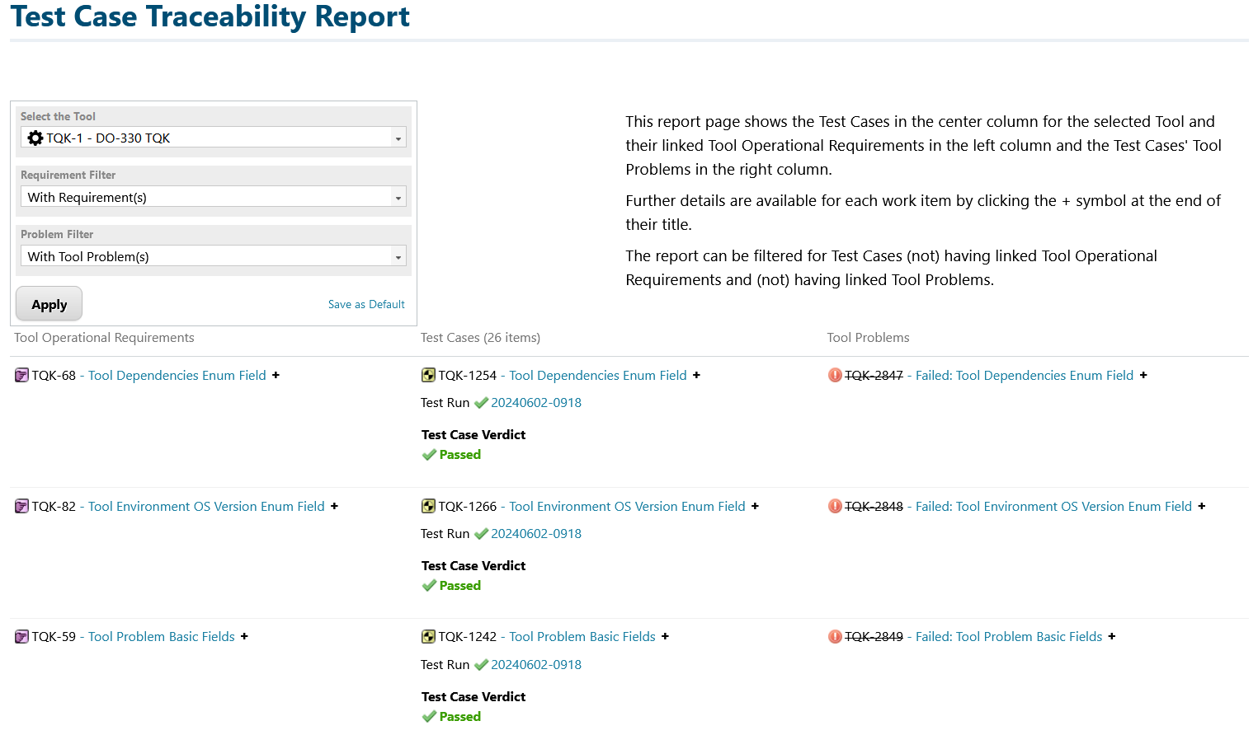Click the problem icon beside TQK-2847
Image resolution: width=1258 pixels, height=749 pixels.
coord(835,376)
